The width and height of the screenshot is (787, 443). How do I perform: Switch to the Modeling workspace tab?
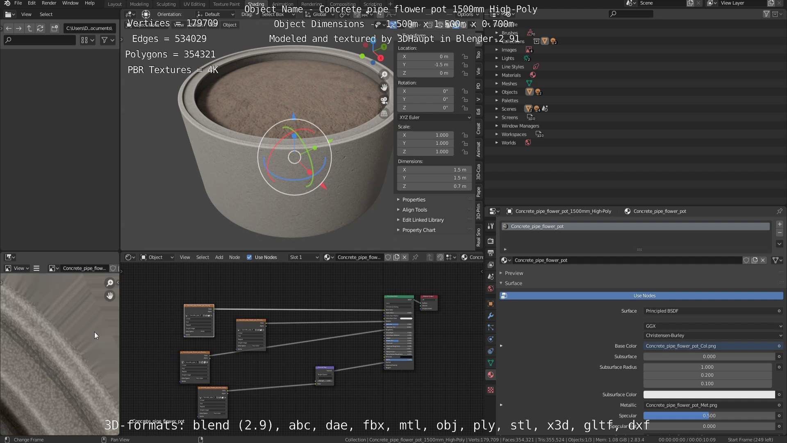click(x=139, y=4)
